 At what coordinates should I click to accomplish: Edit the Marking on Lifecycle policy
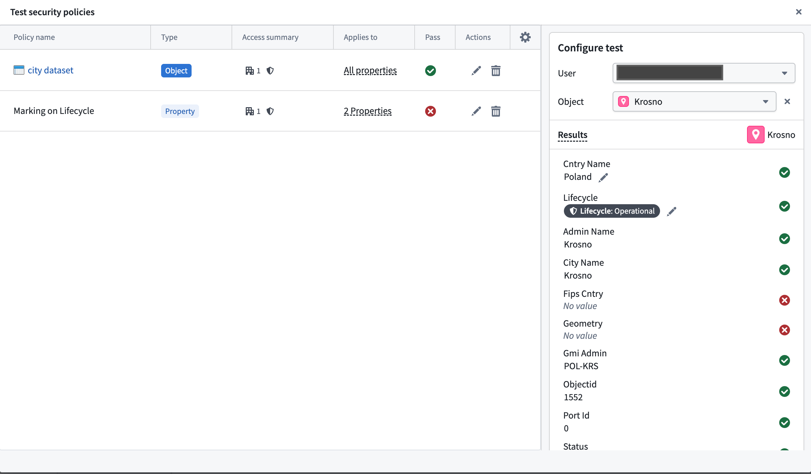tap(476, 111)
